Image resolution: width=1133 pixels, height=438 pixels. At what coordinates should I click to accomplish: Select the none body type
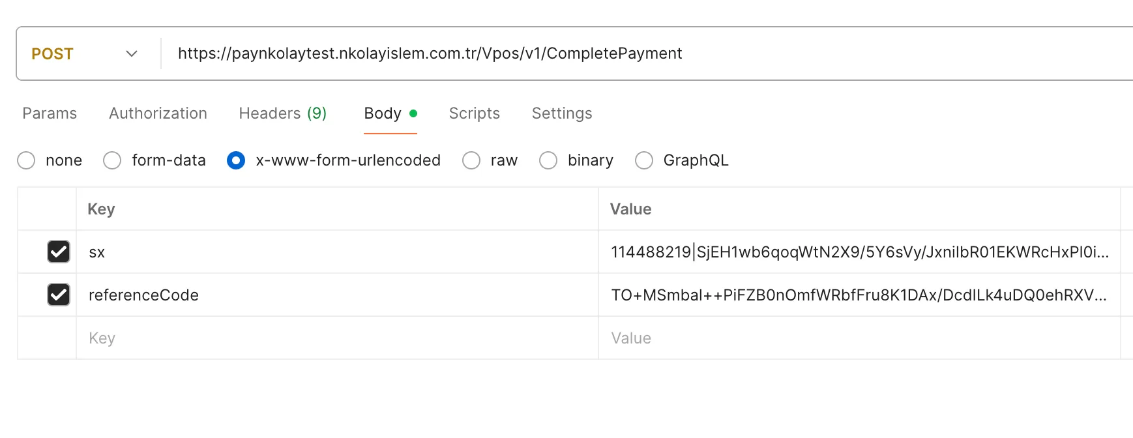pyautogui.click(x=27, y=160)
